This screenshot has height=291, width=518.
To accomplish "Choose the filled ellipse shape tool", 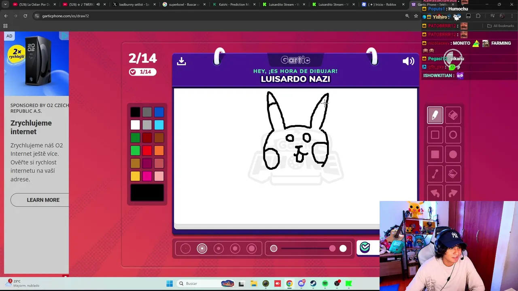I will pos(453,154).
